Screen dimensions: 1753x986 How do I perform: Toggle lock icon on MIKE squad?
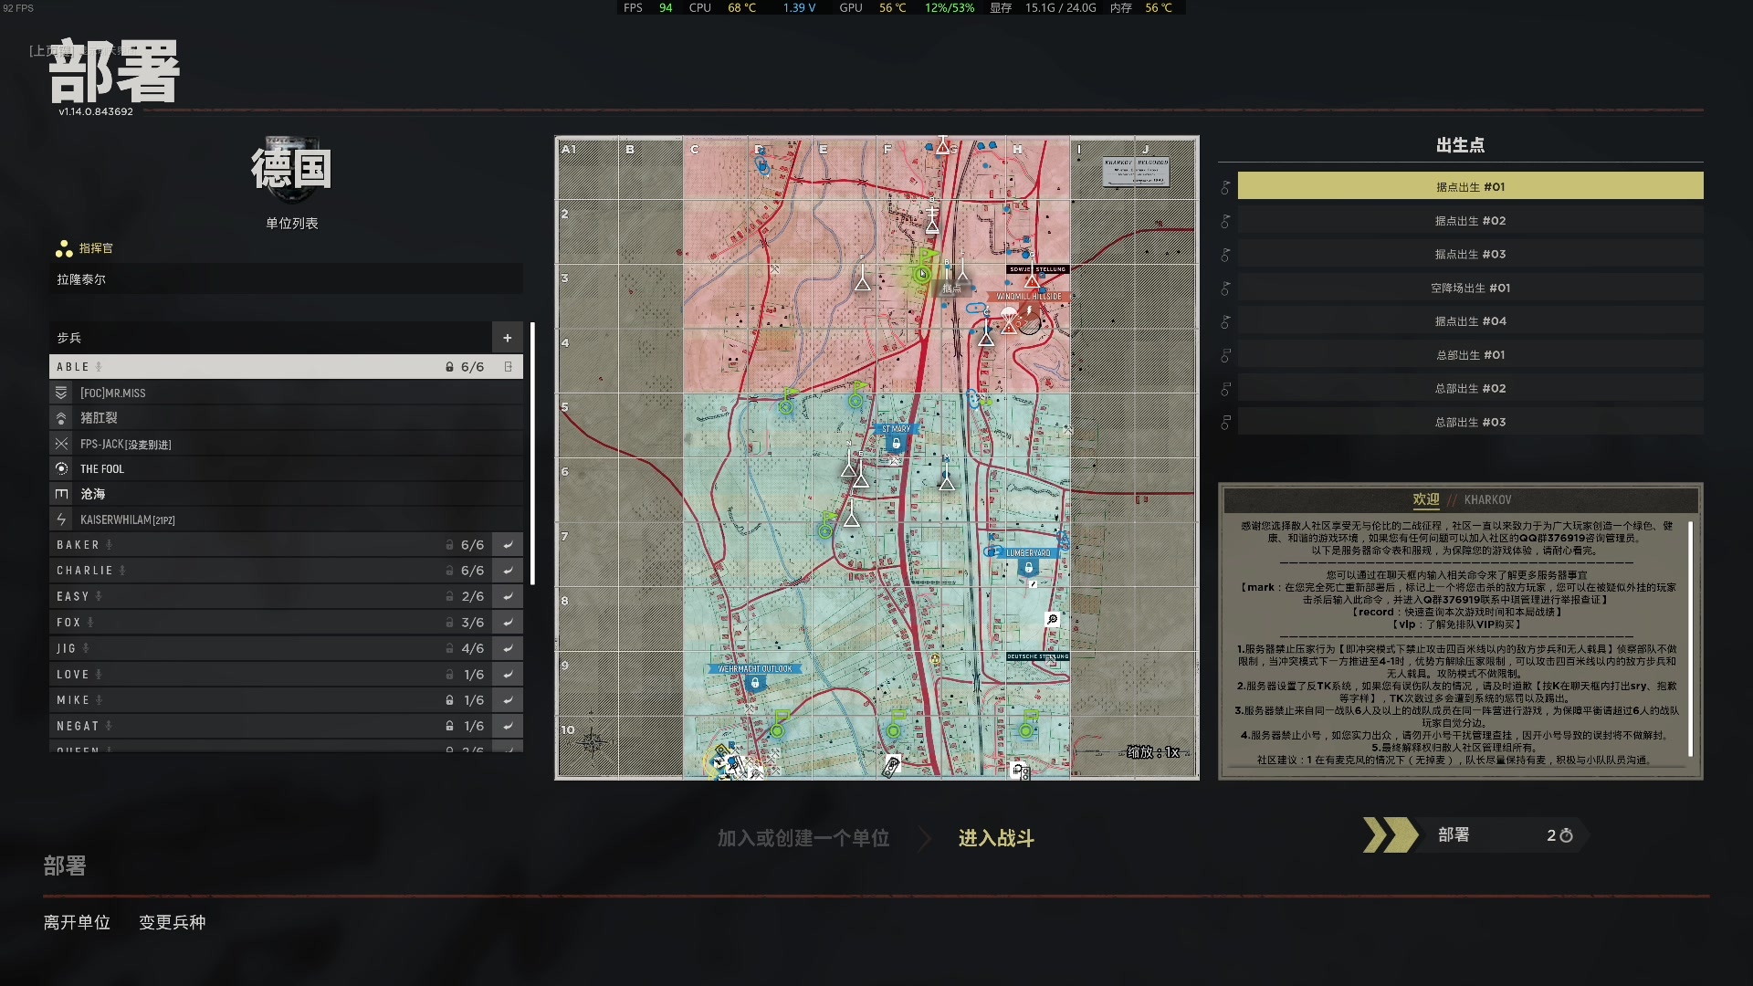point(449,700)
